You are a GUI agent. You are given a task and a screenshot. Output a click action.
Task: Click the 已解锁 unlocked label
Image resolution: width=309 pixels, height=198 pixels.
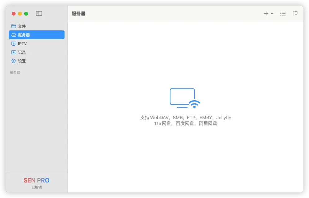37,187
